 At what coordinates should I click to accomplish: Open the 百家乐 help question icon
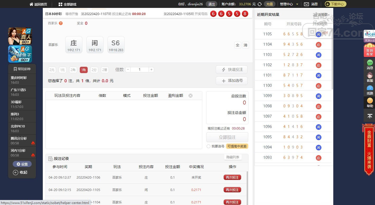click(61, 23)
